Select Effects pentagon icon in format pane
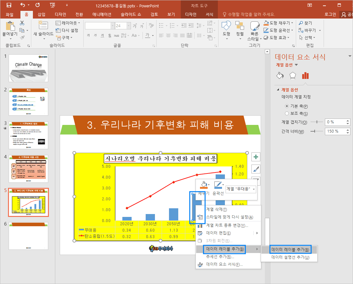 click(x=293, y=76)
